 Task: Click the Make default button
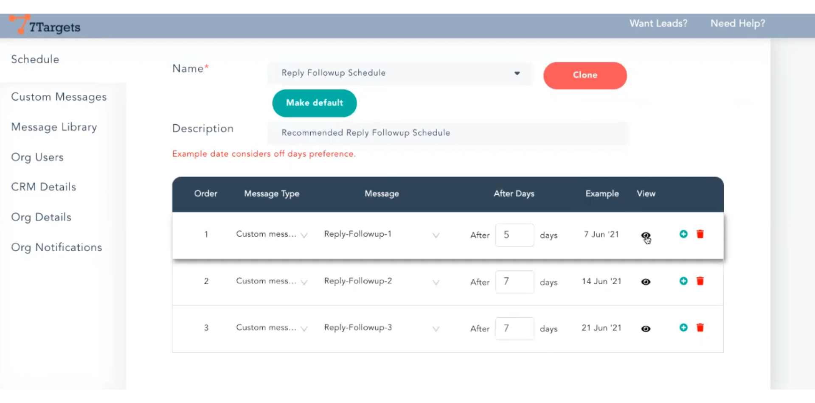tap(314, 103)
